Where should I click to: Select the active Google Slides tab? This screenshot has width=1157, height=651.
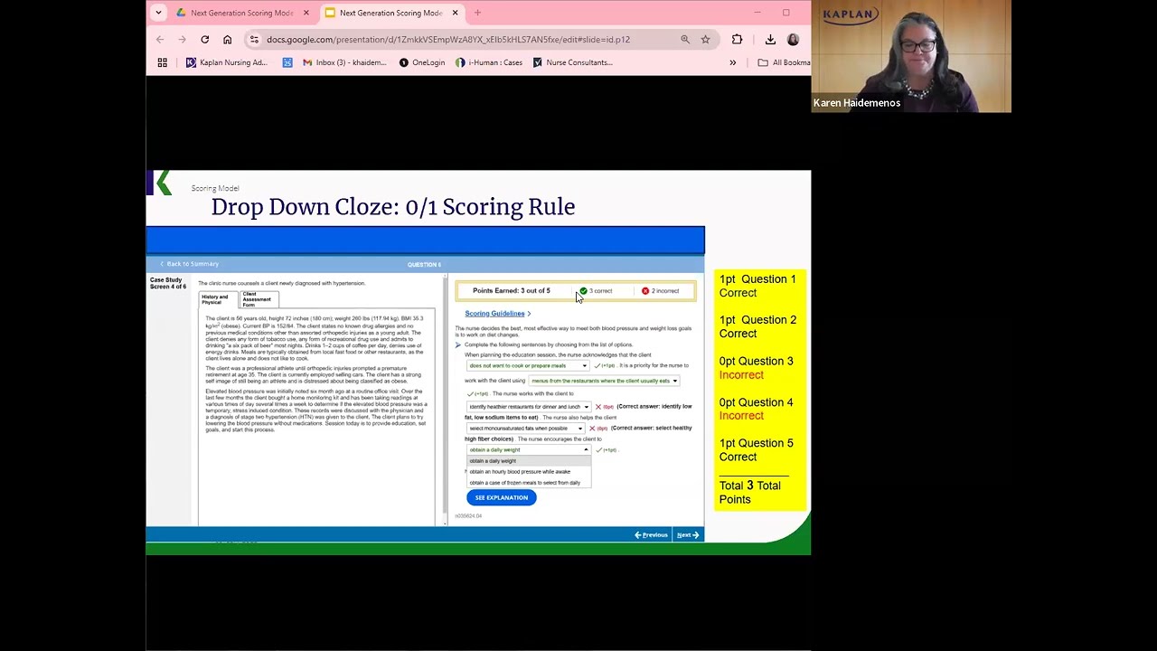point(391,13)
